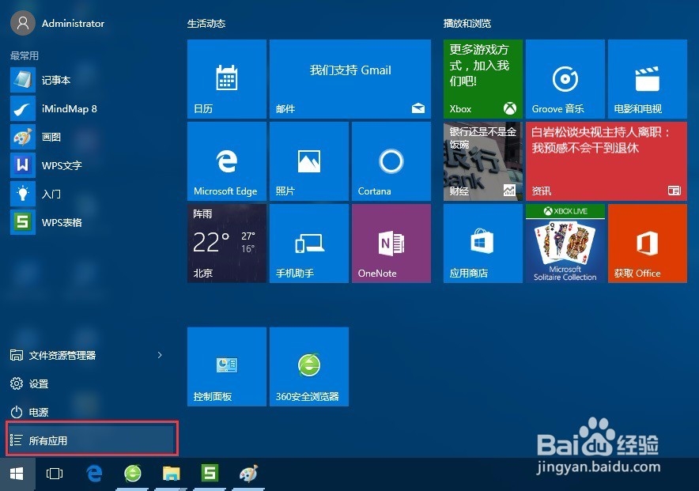Open File Explorer from the taskbar
699x491 pixels.
click(171, 474)
